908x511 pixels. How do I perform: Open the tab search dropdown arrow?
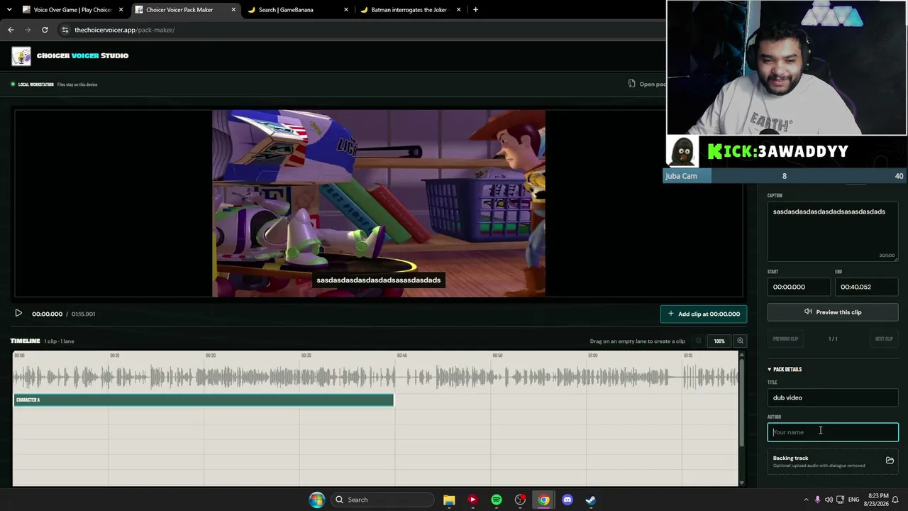pos(9,10)
